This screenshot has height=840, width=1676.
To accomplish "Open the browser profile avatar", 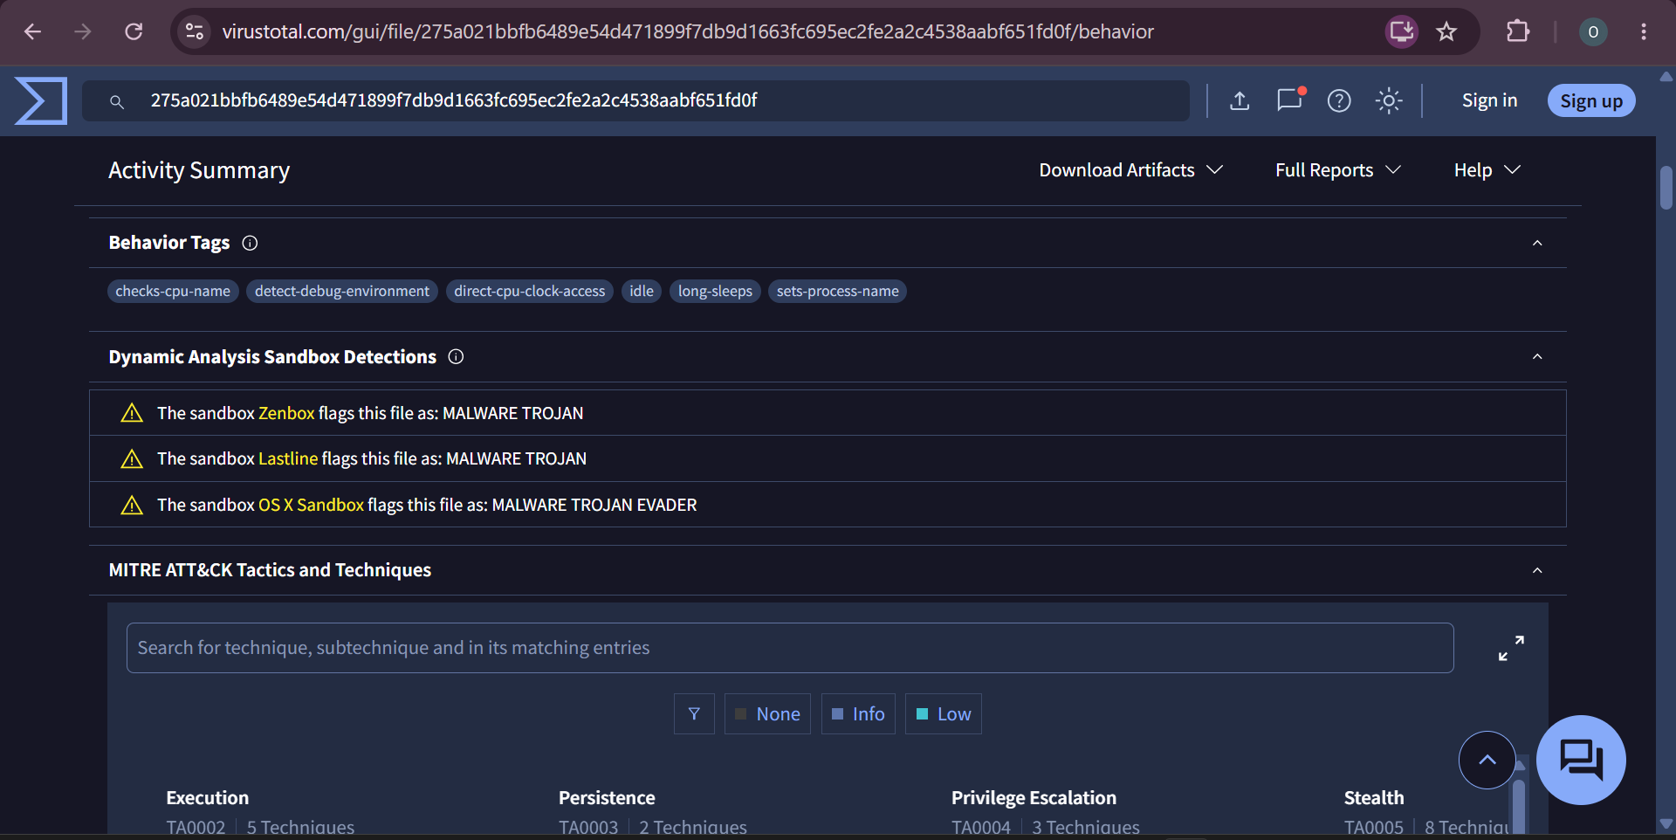I will pos(1593,31).
